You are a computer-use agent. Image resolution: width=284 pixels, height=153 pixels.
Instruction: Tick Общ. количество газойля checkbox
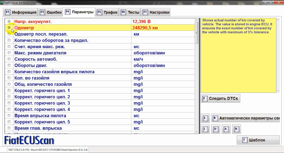click(9, 84)
